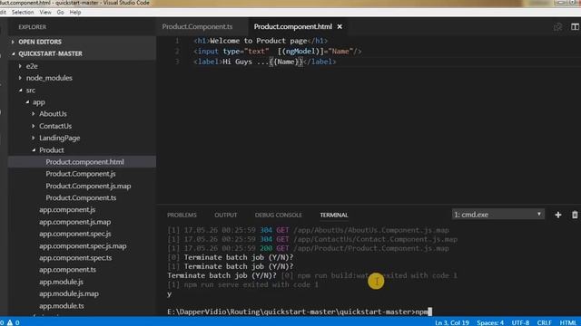Click the terminal command prompt line
Screen dimensions: 581x326
tap(300, 312)
